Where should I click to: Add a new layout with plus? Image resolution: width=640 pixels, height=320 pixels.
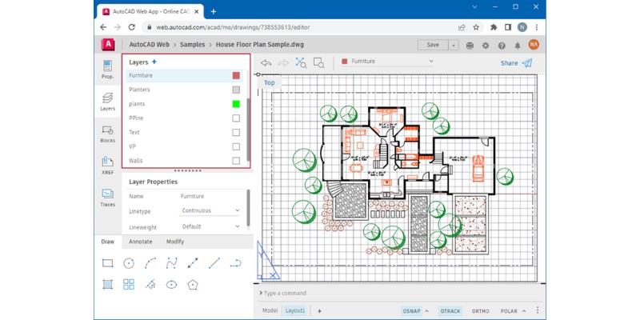319,311
